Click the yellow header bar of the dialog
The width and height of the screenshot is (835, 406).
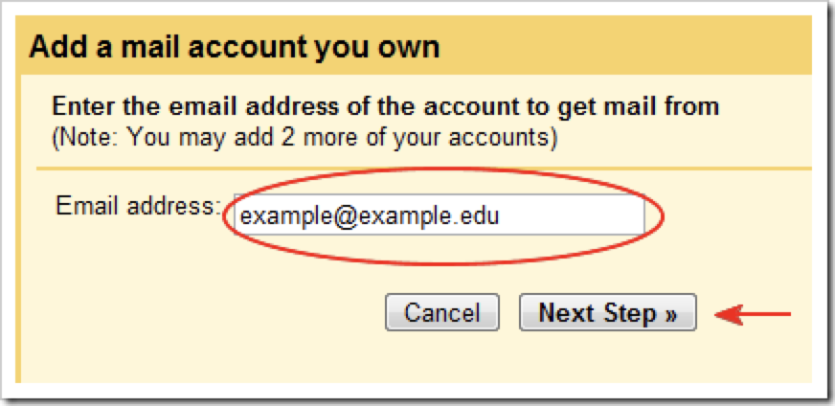coord(622,48)
